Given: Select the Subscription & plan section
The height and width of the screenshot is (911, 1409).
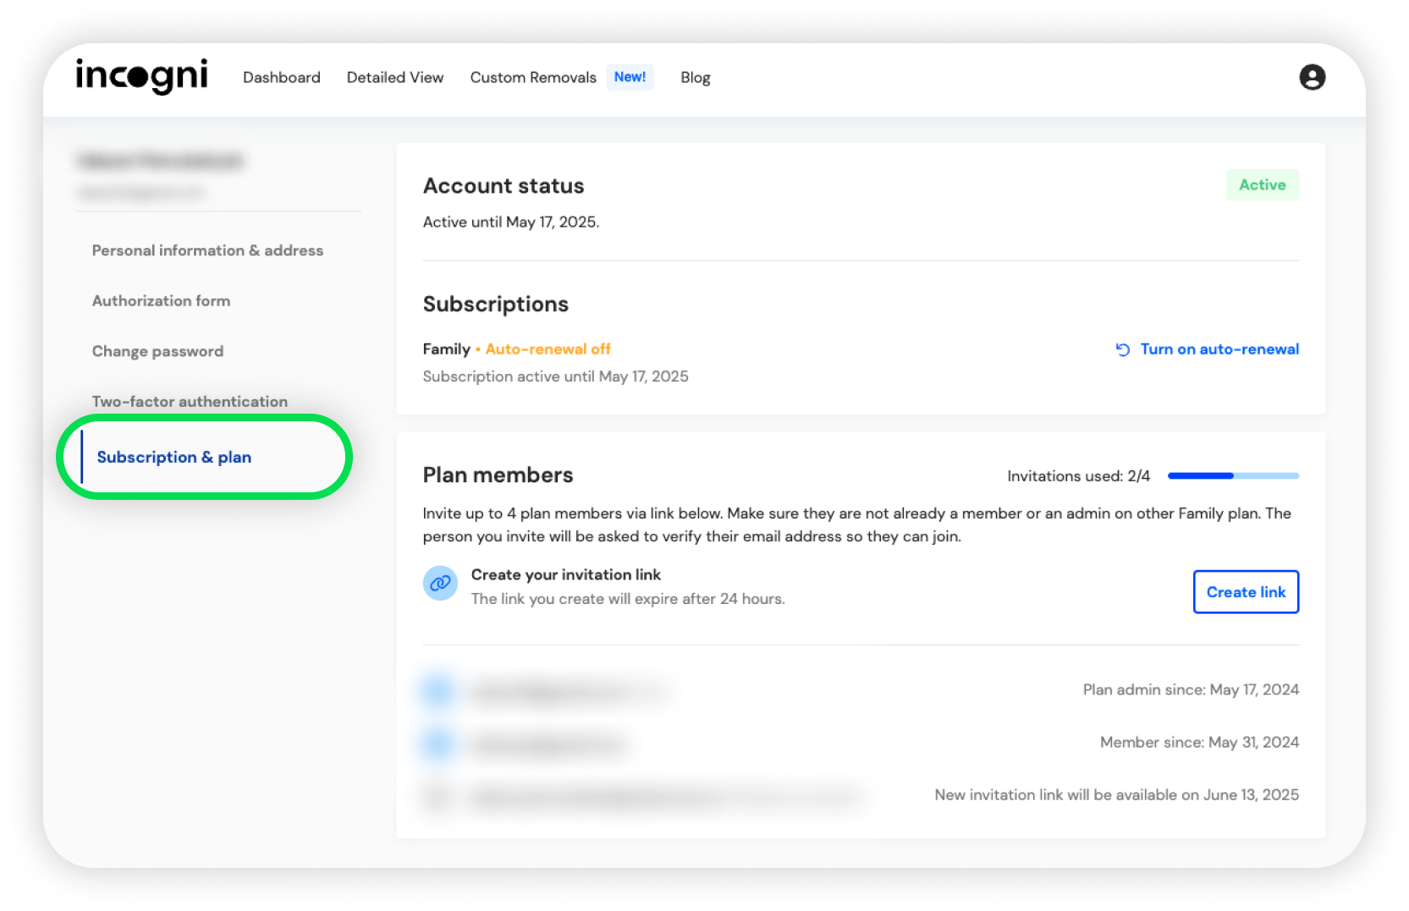Looking at the screenshot, I should (173, 457).
